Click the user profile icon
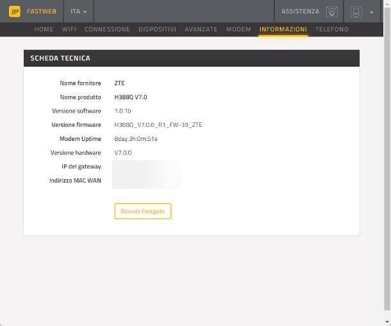 (356, 12)
